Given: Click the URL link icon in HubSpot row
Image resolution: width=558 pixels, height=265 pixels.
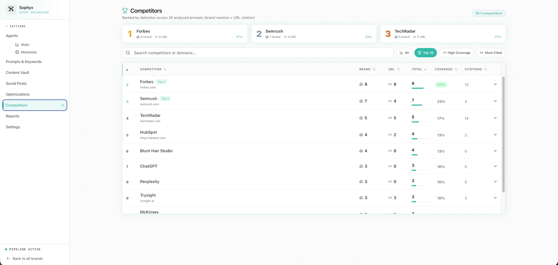Looking at the screenshot, I should [x=390, y=135].
